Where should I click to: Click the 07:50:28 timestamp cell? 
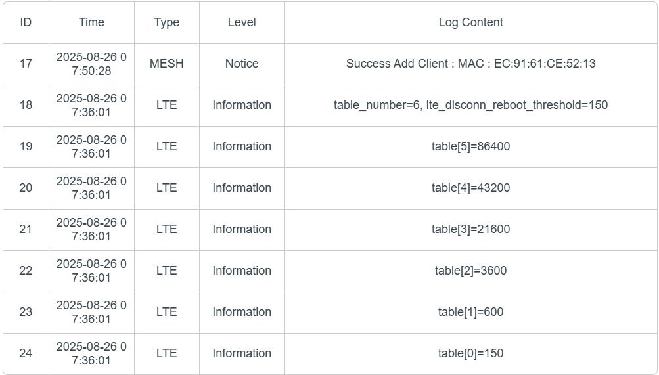(91, 64)
